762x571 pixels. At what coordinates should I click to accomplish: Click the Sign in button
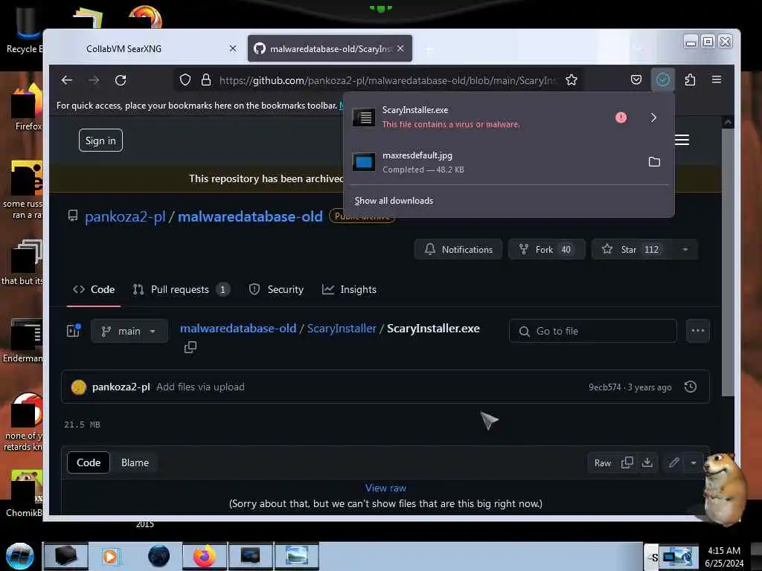[100, 141]
